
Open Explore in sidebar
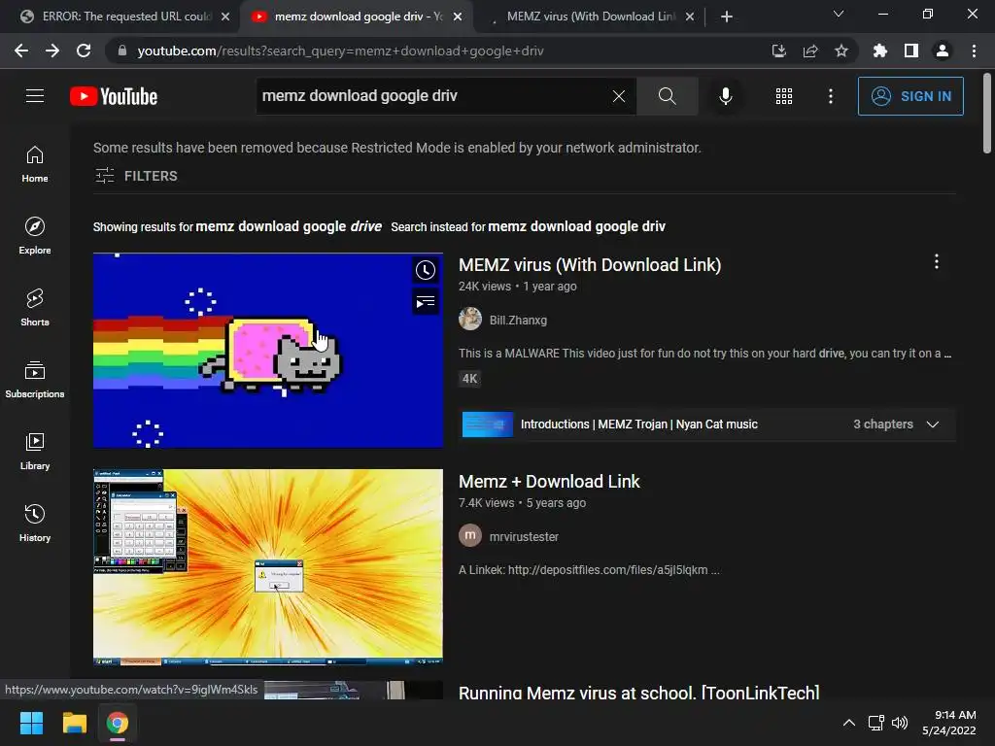pyautogui.click(x=35, y=236)
